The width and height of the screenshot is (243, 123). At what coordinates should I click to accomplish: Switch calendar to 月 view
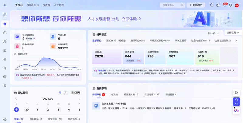tap(65, 93)
